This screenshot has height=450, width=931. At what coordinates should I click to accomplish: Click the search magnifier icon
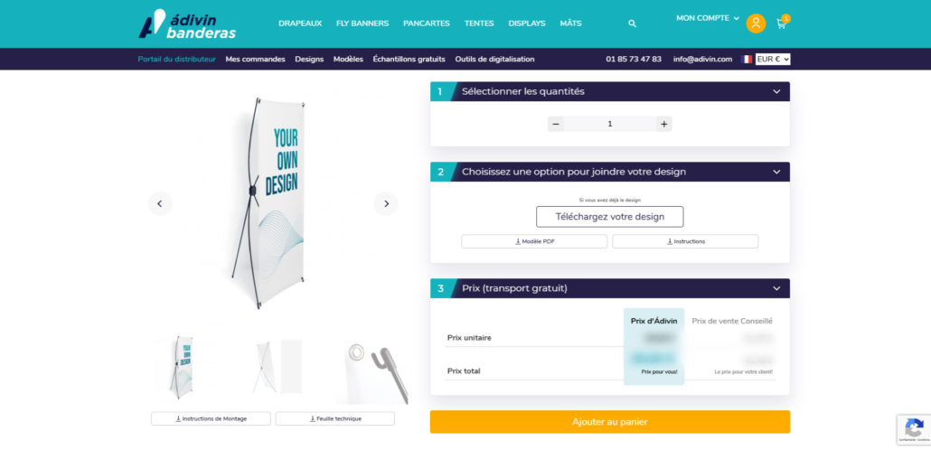pyautogui.click(x=633, y=23)
